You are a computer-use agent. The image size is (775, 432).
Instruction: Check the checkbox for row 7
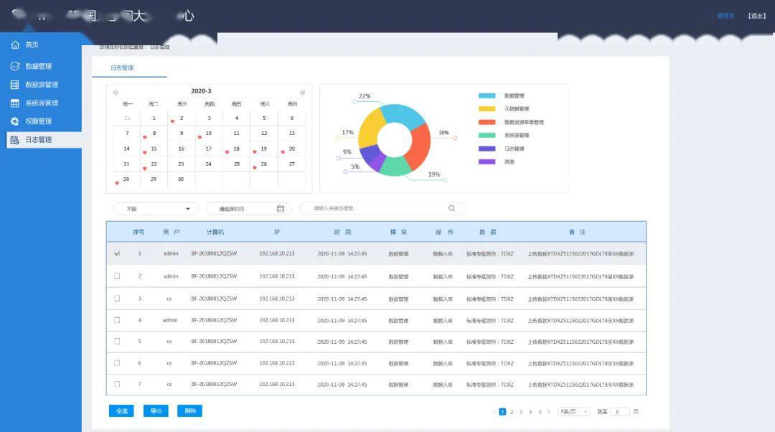click(x=117, y=384)
